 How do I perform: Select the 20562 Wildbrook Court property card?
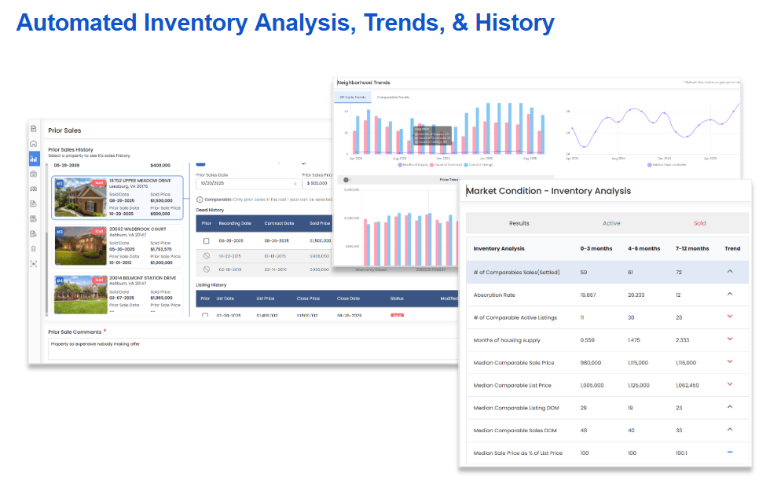tap(117, 246)
